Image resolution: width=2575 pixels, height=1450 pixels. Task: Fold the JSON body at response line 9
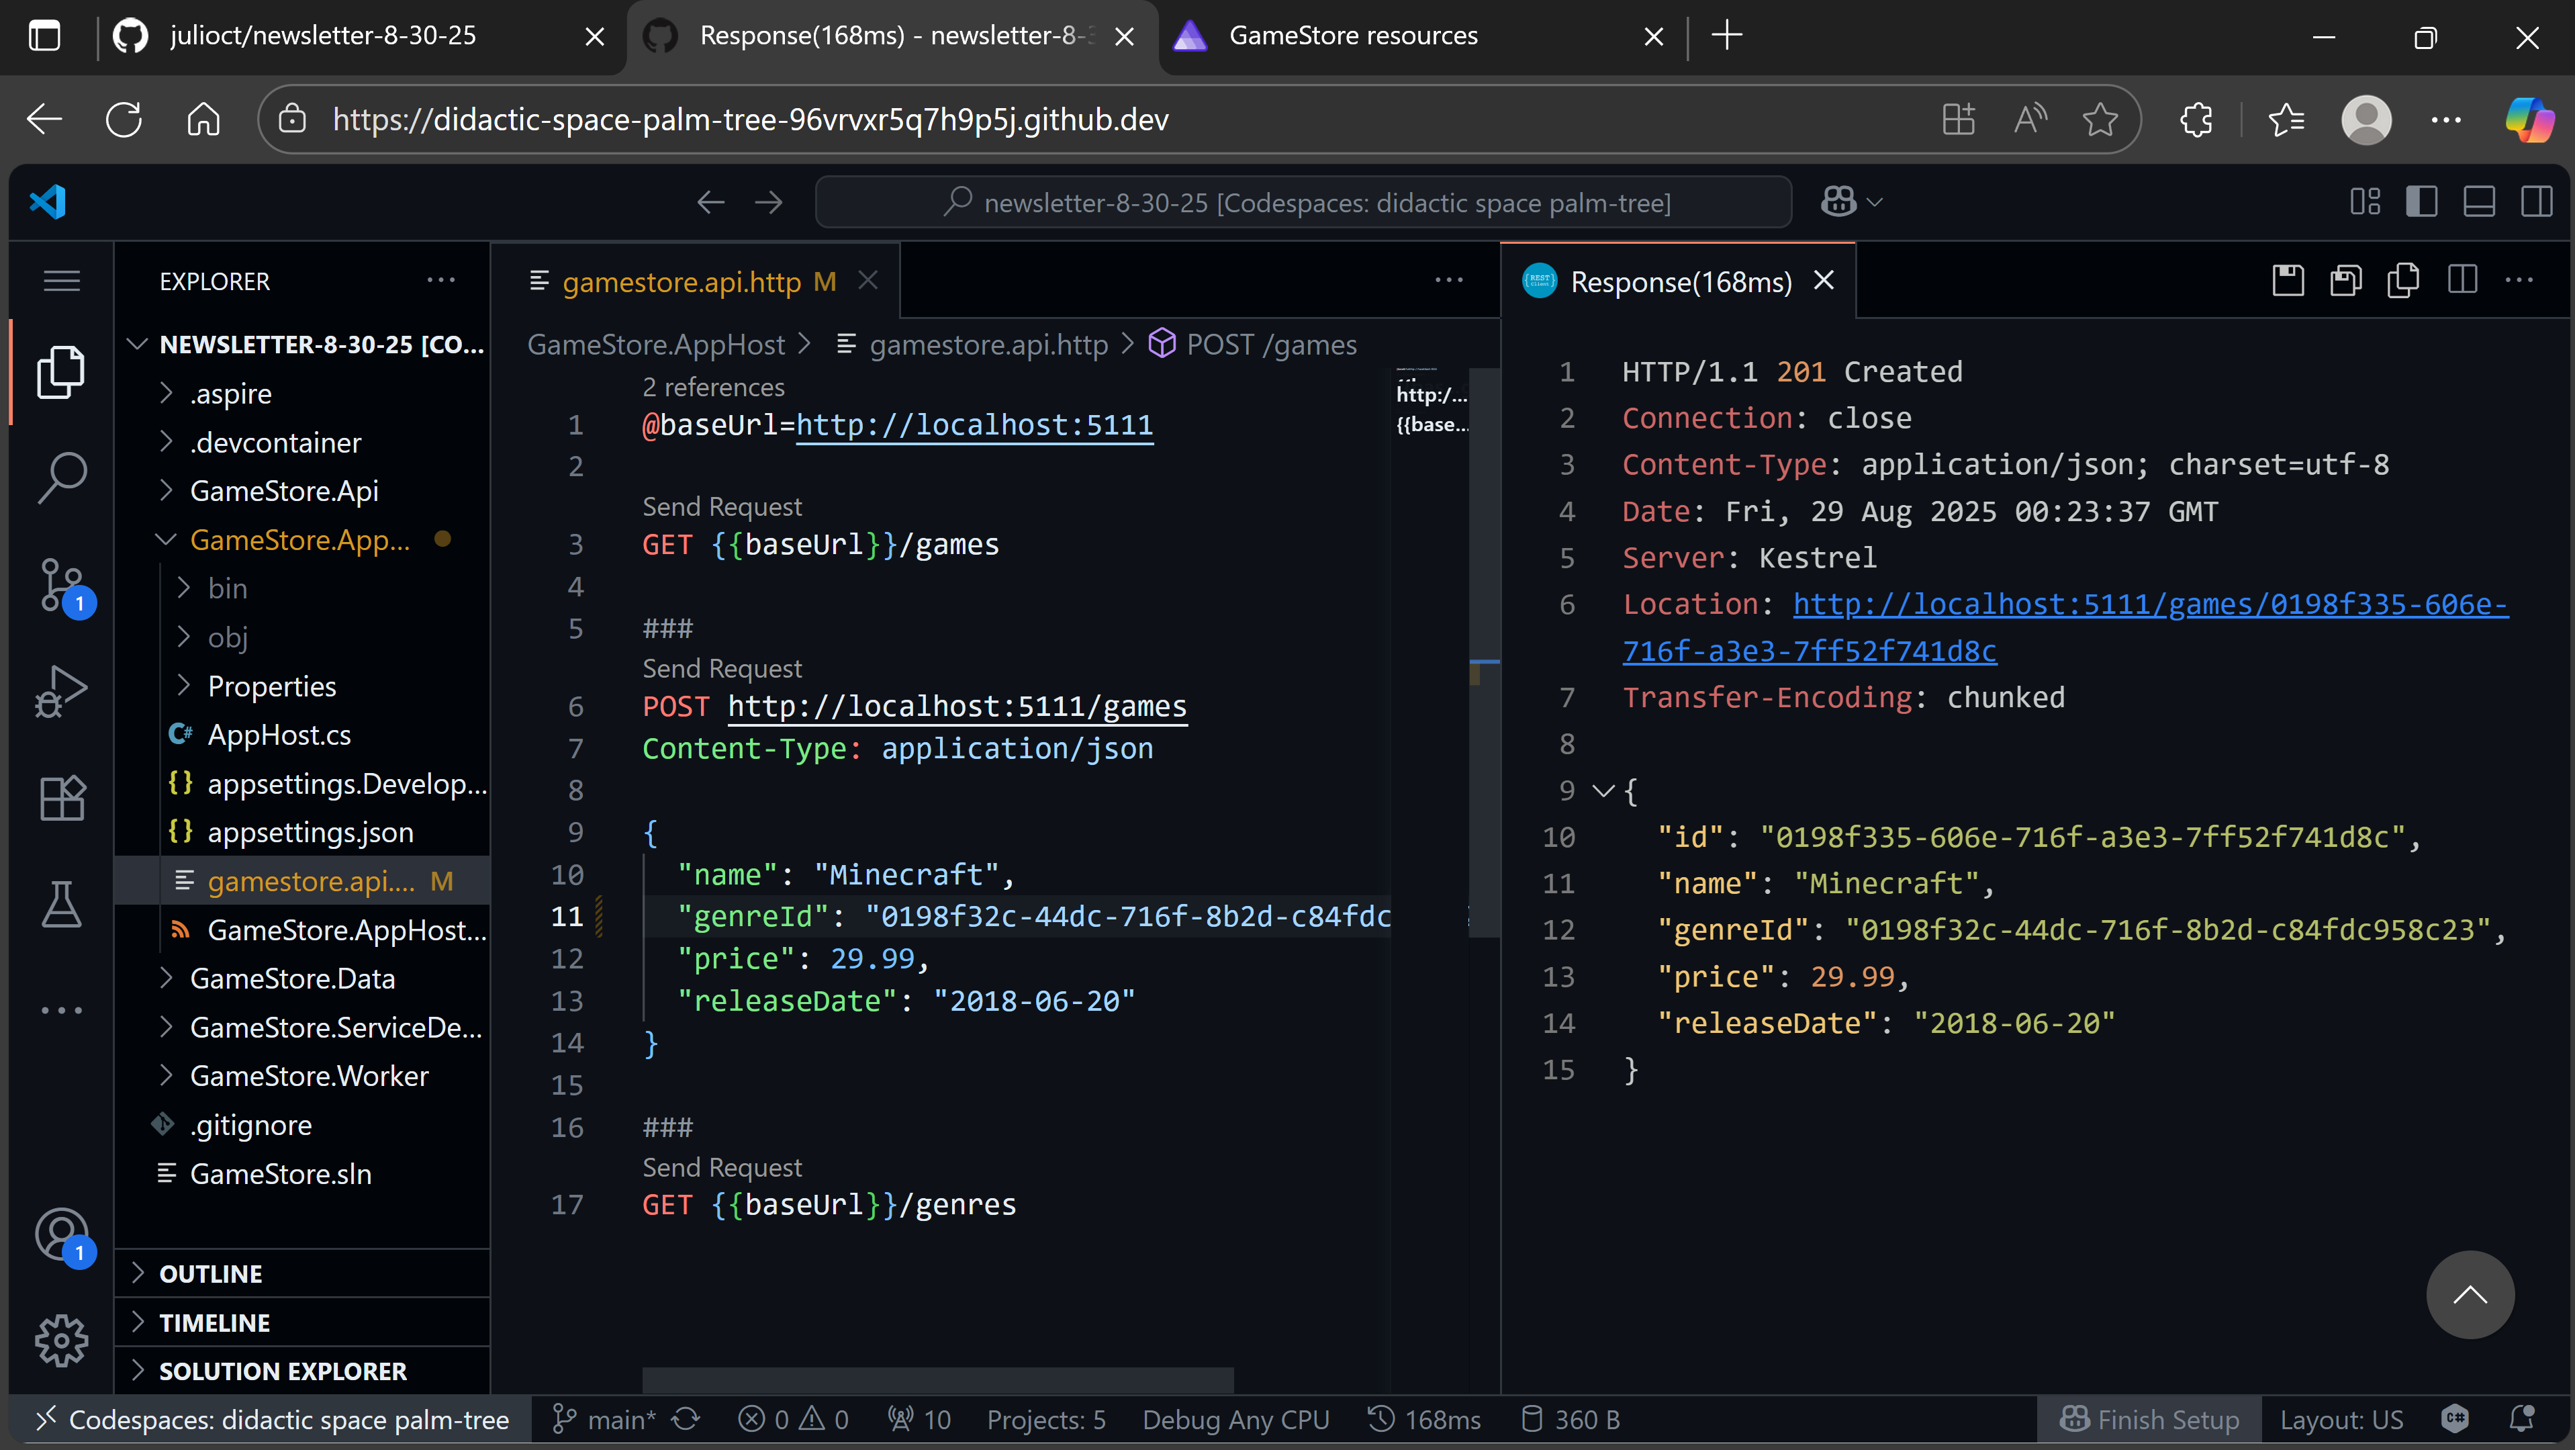coord(1602,791)
